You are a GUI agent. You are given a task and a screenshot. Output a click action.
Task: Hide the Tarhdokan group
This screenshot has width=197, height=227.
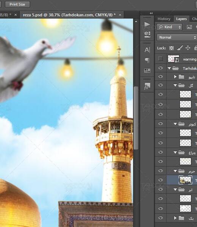click(161, 68)
